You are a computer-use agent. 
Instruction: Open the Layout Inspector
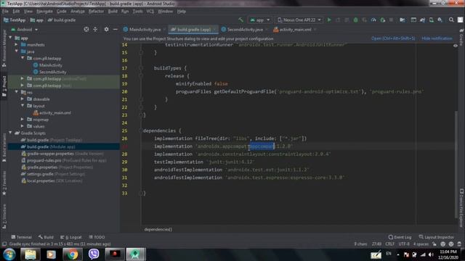436,237
